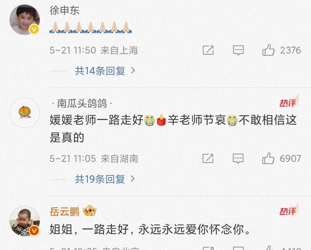The height and width of the screenshot is (250, 311).
Task: Repost 徐申东's comment via the share icon
Action: (208, 50)
